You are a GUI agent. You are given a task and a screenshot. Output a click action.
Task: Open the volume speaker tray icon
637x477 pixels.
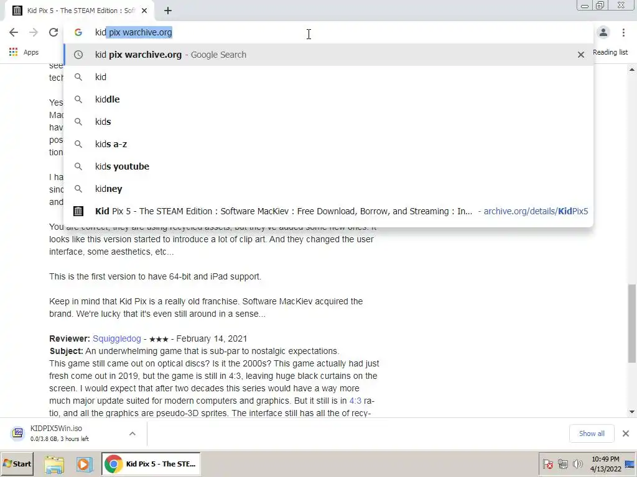tap(577, 464)
